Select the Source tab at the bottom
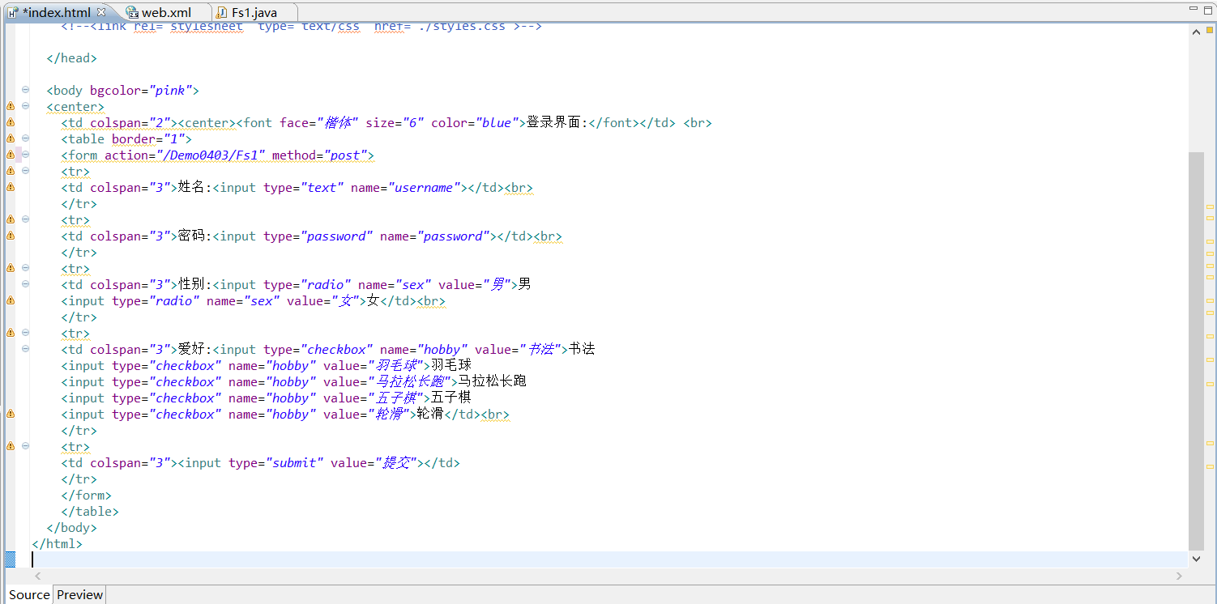Image resolution: width=1217 pixels, height=604 pixels. pos(28,594)
